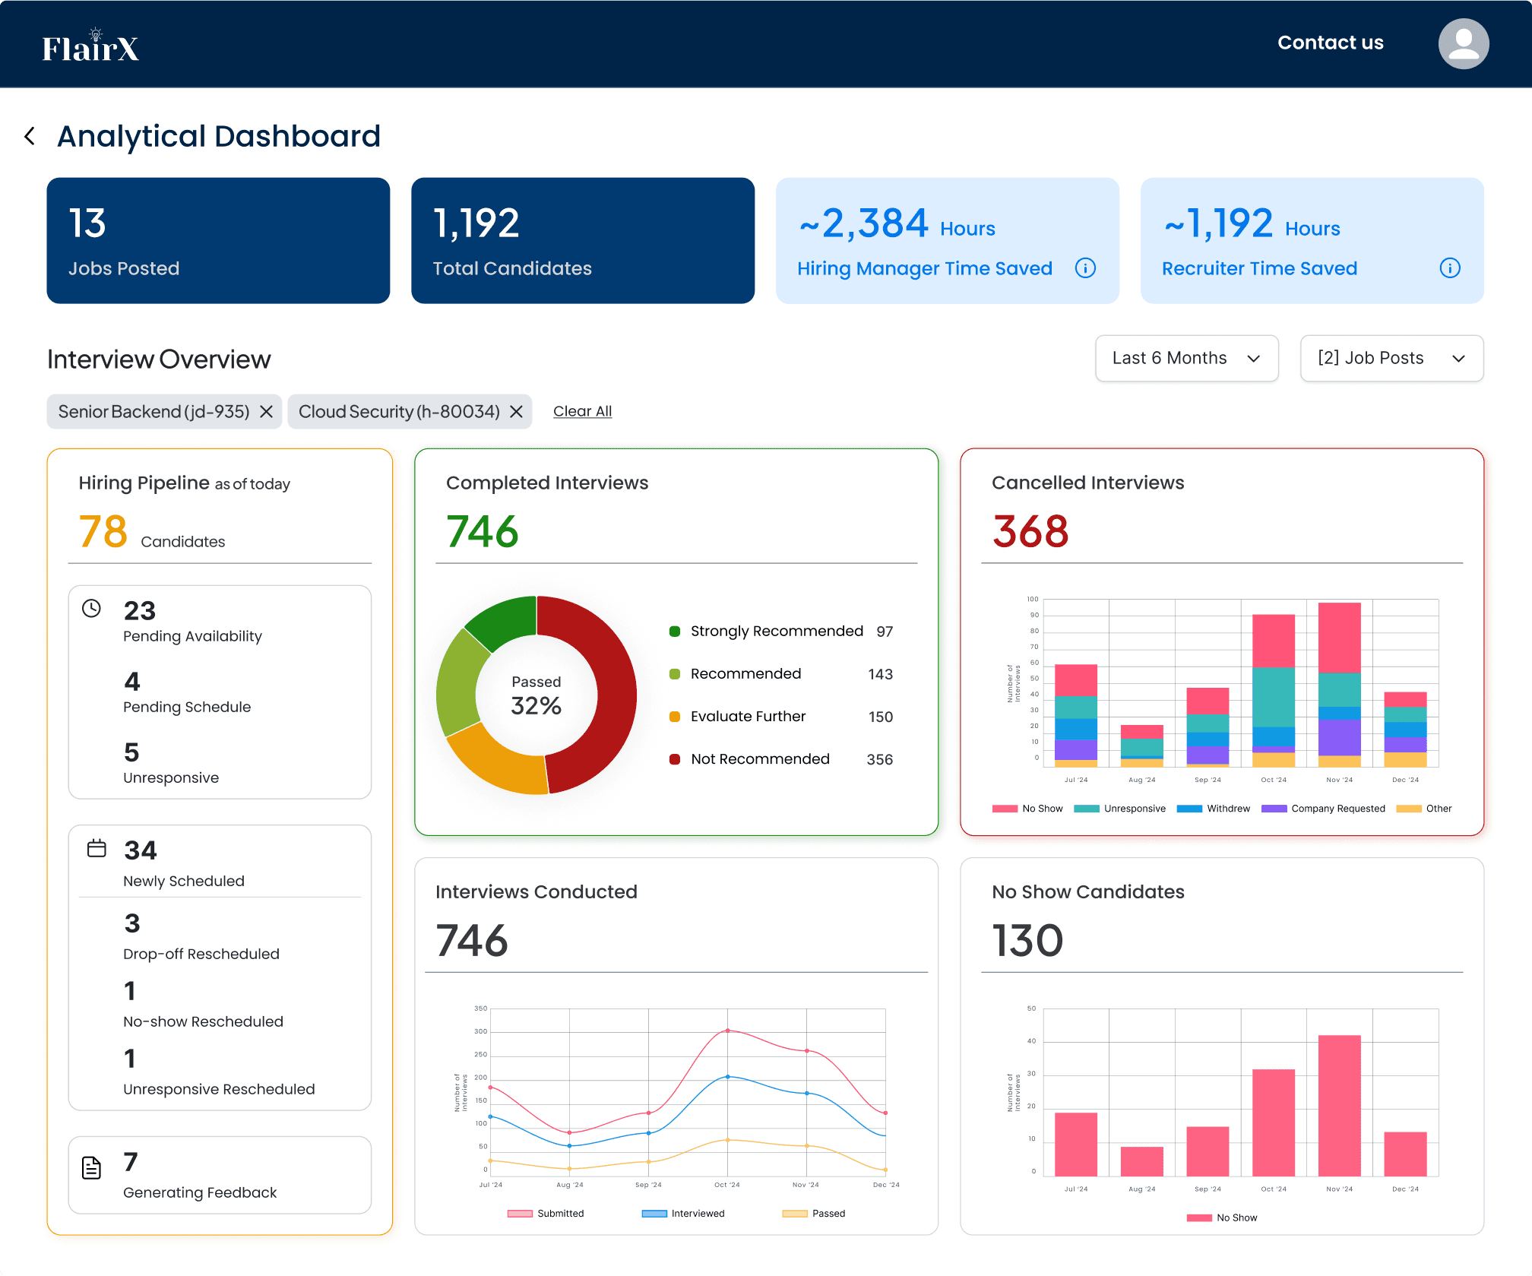Remove the Cloud Security (h-80034) filter chip
1532x1276 pixels.
click(x=516, y=412)
